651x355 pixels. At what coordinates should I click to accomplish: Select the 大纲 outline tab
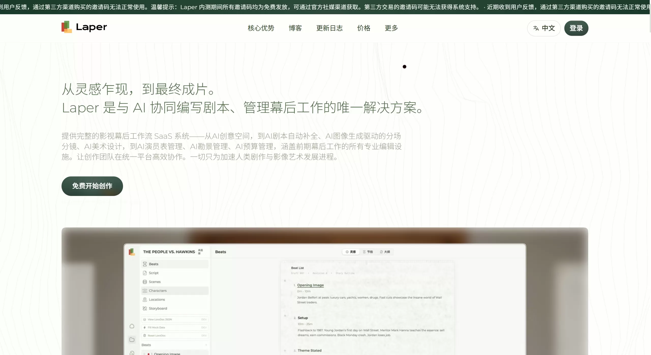tap(385, 252)
